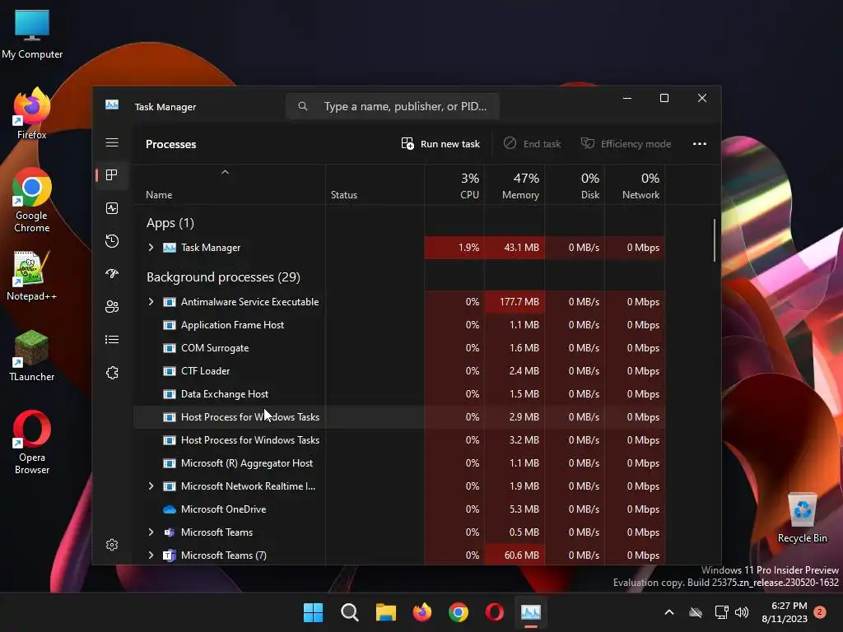Screen dimensions: 843x632
Task: Open the notification badge in the tray
Action: tap(820, 612)
